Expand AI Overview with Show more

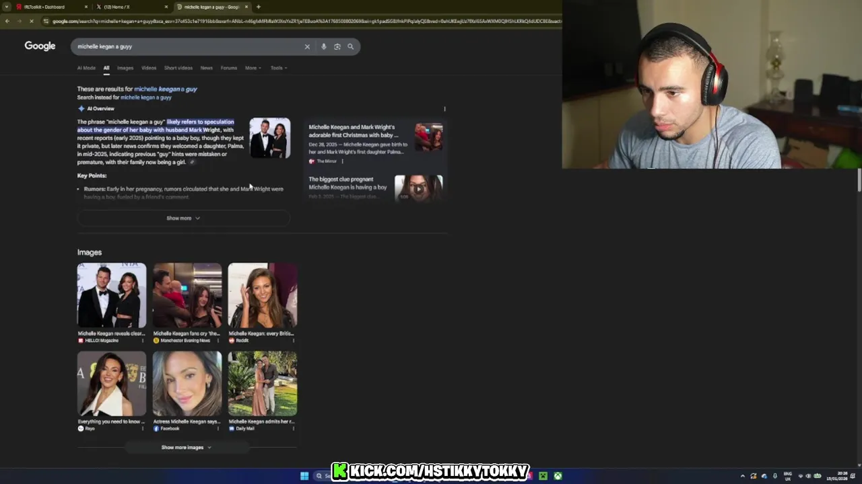183,218
